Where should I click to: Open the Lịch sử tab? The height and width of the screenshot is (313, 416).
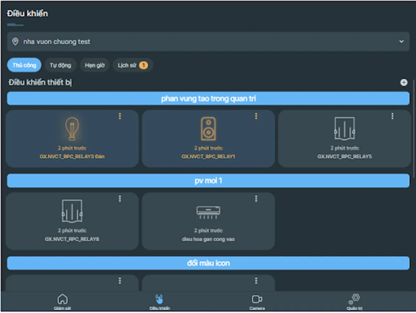(133, 65)
